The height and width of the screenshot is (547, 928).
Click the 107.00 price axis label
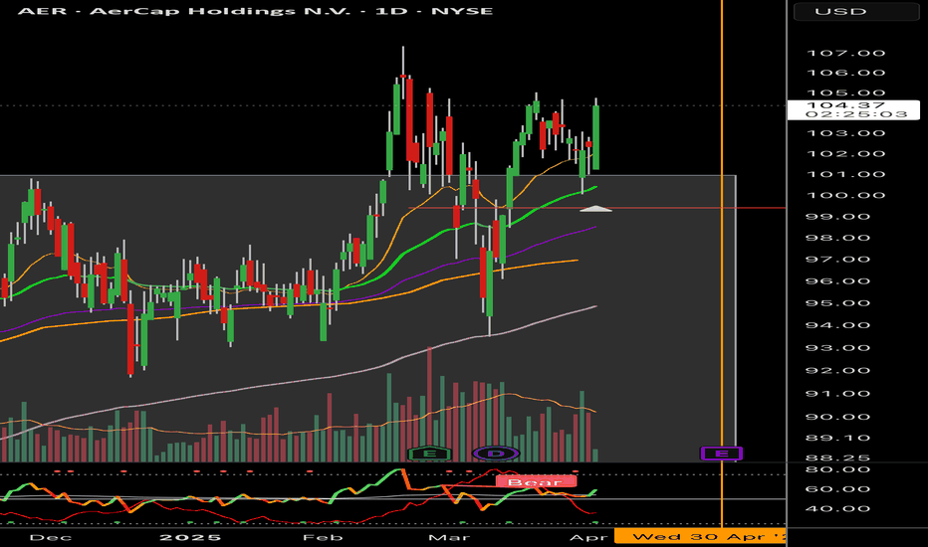point(845,54)
